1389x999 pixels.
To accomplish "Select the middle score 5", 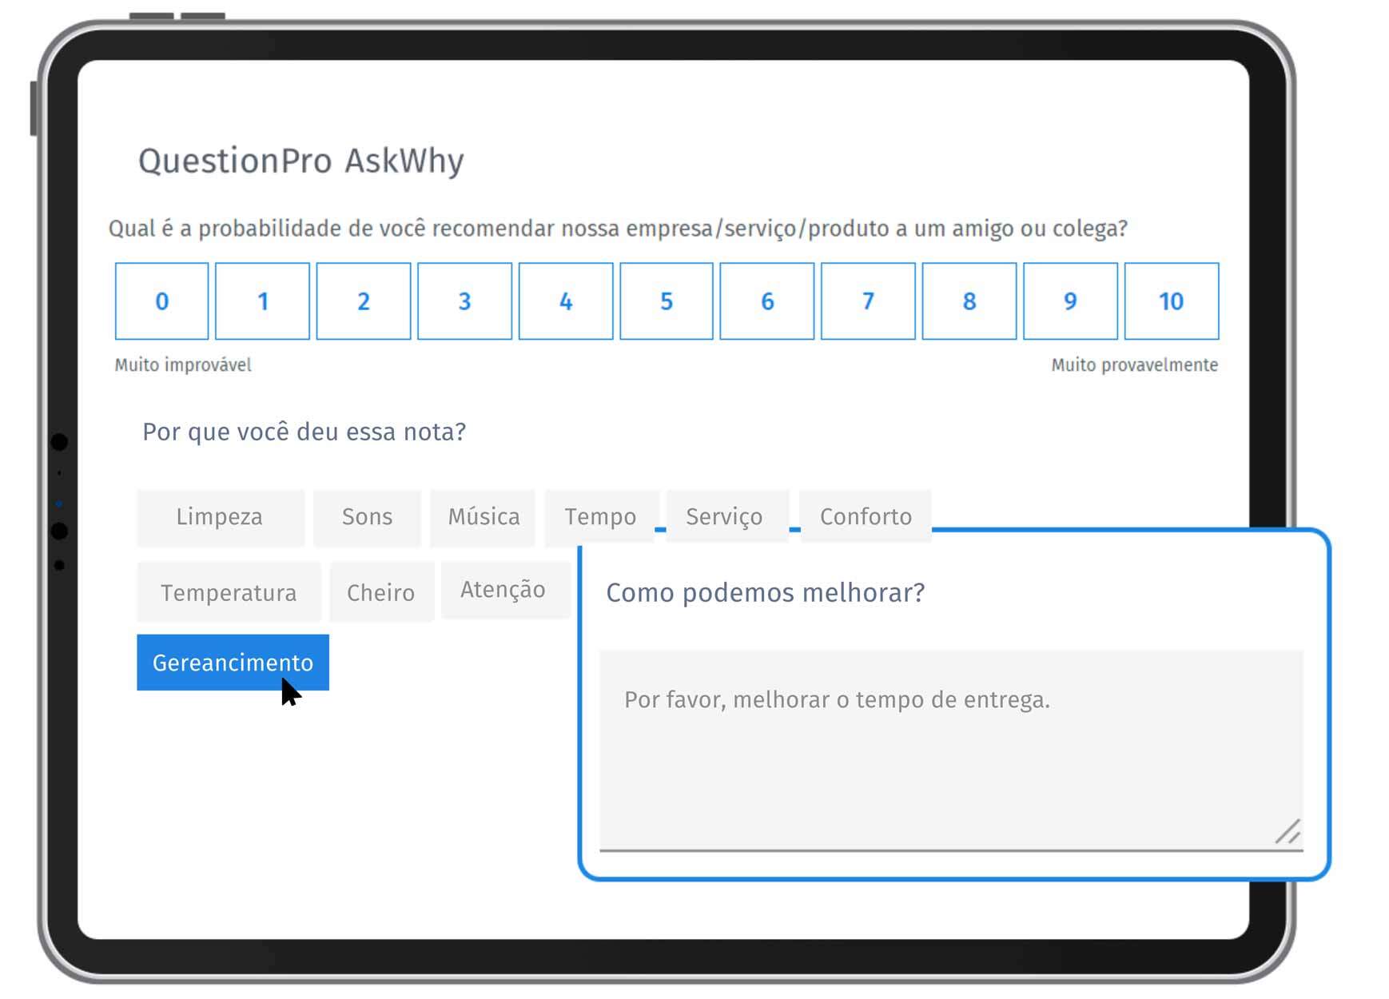I will pos(667,301).
